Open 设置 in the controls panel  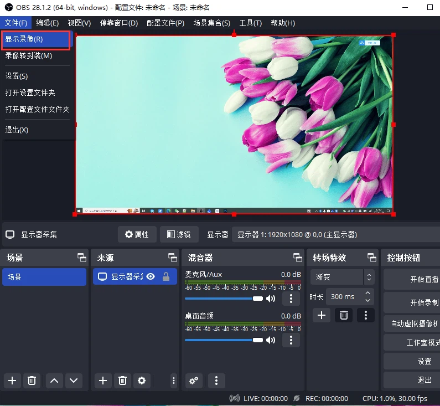point(412,361)
